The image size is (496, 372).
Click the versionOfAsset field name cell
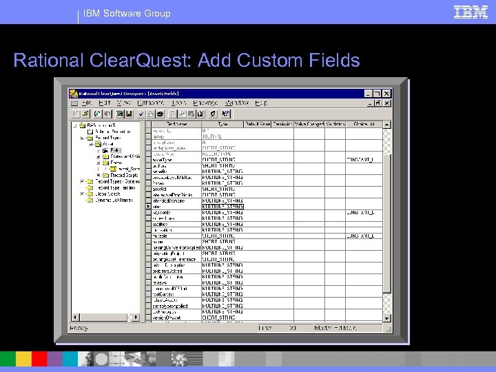pos(176,318)
